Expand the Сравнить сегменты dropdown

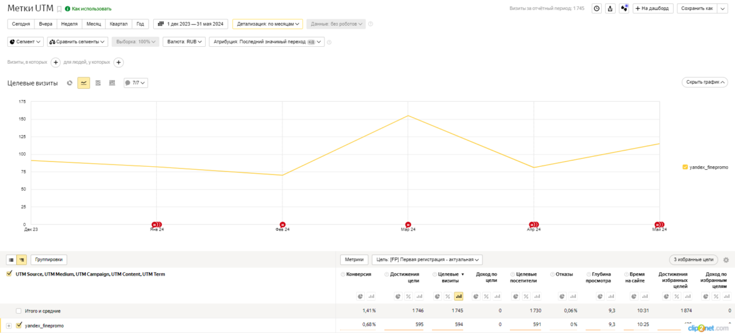[77, 42]
